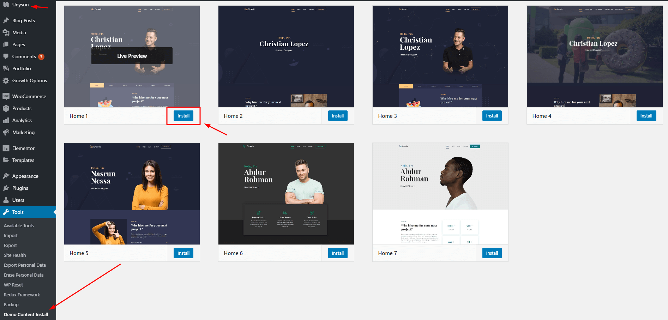668x320 pixels.
Task: Install the Home 1 demo
Action: [x=183, y=116]
